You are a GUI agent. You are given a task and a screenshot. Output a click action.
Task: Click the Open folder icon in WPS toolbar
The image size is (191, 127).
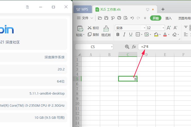point(100,18)
